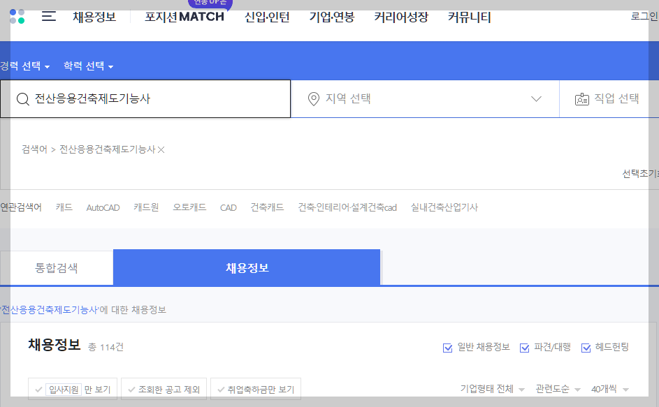Image resolution: width=659 pixels, height=407 pixels.
Task: Open the 학력 선택 dropdown
Action: [x=85, y=65]
